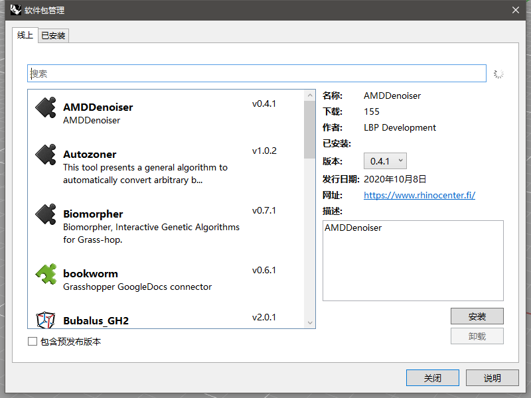Click the v1.0.2 version label
Image resolution: width=531 pixels, height=398 pixels.
[264, 151]
